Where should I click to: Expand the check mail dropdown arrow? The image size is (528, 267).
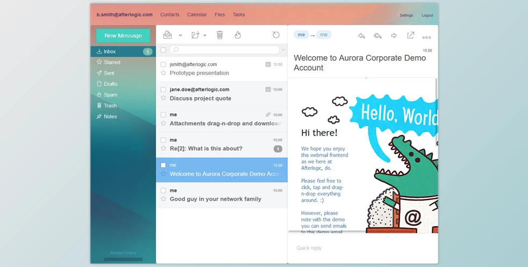pyautogui.click(x=180, y=35)
